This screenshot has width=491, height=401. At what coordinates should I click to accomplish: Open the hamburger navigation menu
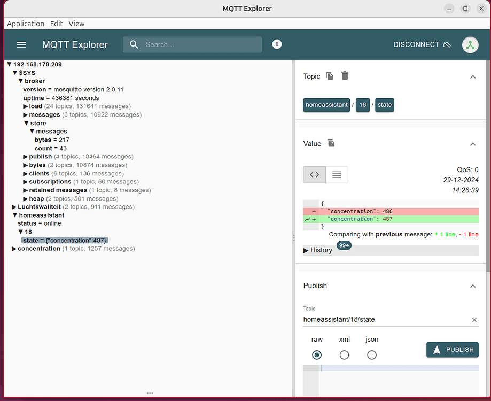coord(21,44)
